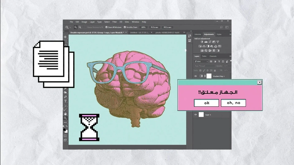Switch to the Untitled-1 document tab
The width and height of the screenshot is (294, 165).
[140, 32]
